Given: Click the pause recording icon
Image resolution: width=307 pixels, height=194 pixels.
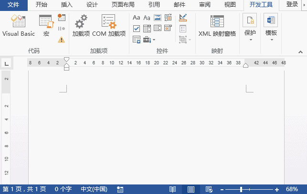Looking at the screenshot, I should [x=62, y=29].
